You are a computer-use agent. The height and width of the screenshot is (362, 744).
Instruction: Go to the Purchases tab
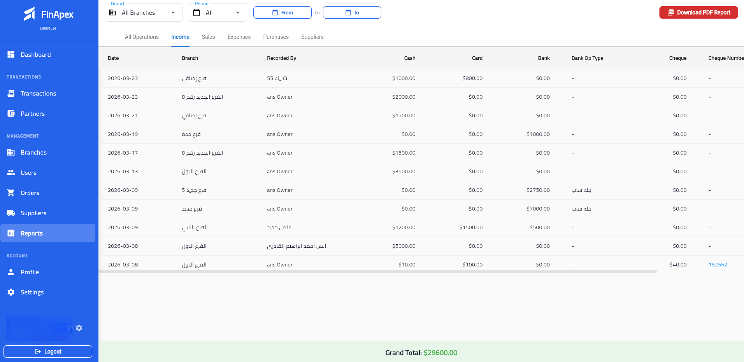276,37
